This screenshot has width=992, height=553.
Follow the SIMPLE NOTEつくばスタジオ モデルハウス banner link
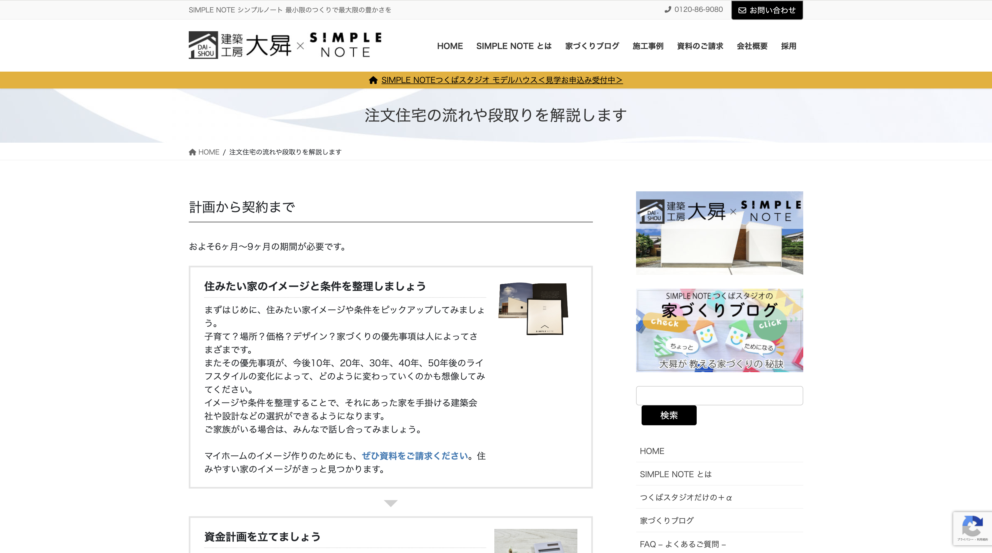tap(502, 80)
